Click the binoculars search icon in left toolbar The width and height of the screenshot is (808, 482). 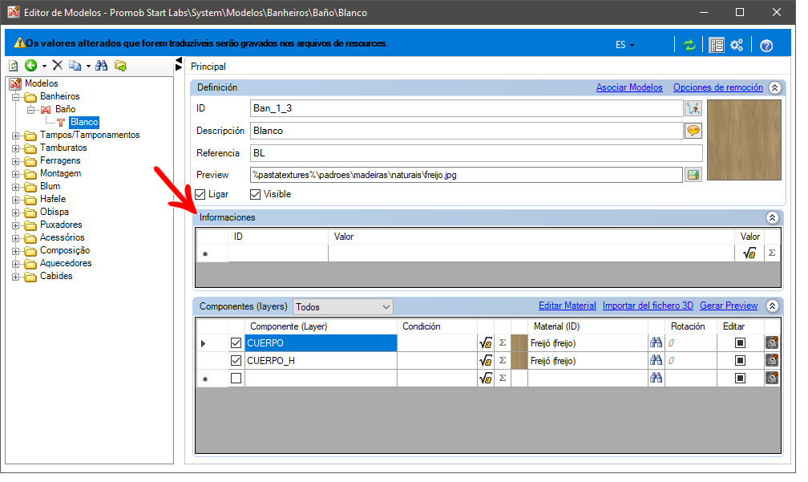pyautogui.click(x=102, y=66)
